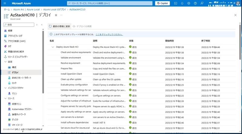
Task: Favorite this page with the star icon
Action: 56,15
